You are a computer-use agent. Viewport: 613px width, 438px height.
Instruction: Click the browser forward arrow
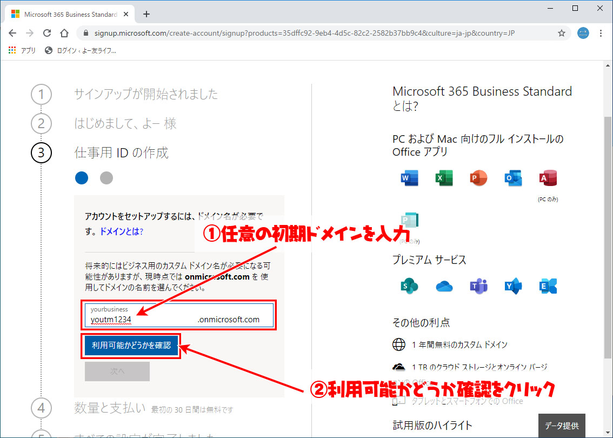coord(30,33)
